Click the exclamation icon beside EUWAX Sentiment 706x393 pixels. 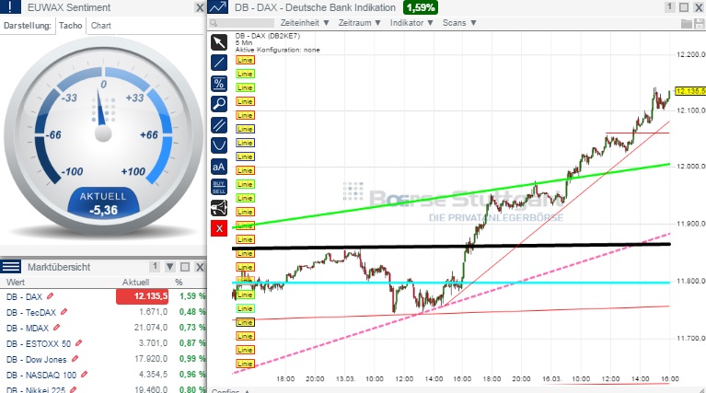(x=10, y=7)
